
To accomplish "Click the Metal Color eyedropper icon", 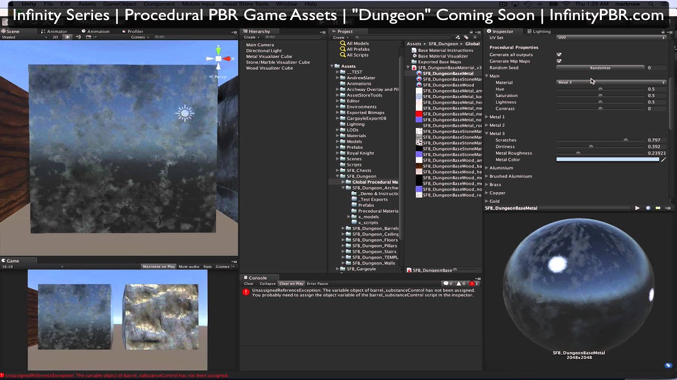I will (x=663, y=159).
